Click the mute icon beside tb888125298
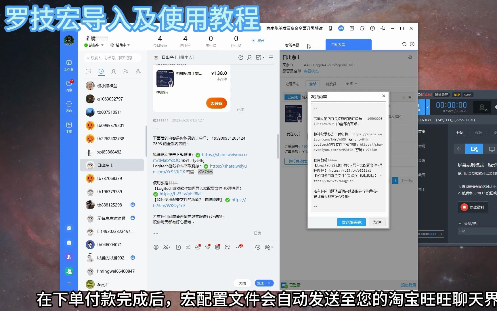The width and height of the screenshot is (497, 311). pyautogui.click(x=133, y=204)
